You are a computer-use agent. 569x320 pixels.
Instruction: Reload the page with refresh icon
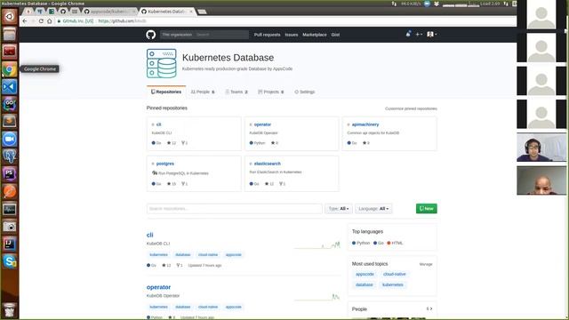[x=41, y=21]
